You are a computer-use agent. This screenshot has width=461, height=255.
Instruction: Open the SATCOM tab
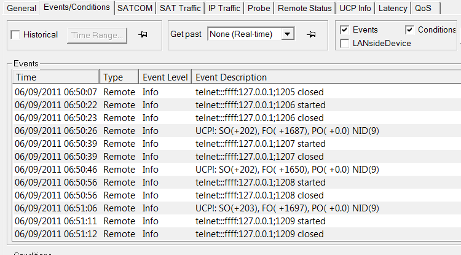tap(135, 8)
